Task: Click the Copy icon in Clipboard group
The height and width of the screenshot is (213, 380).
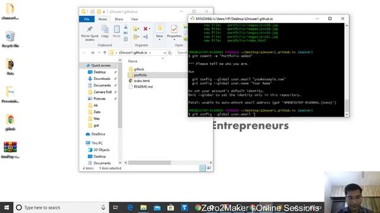Action: pyautogui.click(x=105, y=31)
